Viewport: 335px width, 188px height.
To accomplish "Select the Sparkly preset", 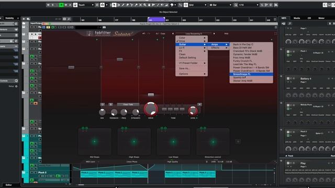I will coord(251,77).
